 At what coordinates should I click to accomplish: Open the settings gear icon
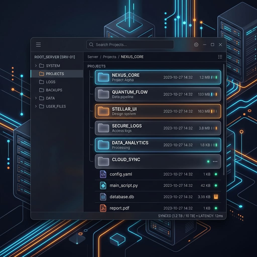click(196, 45)
